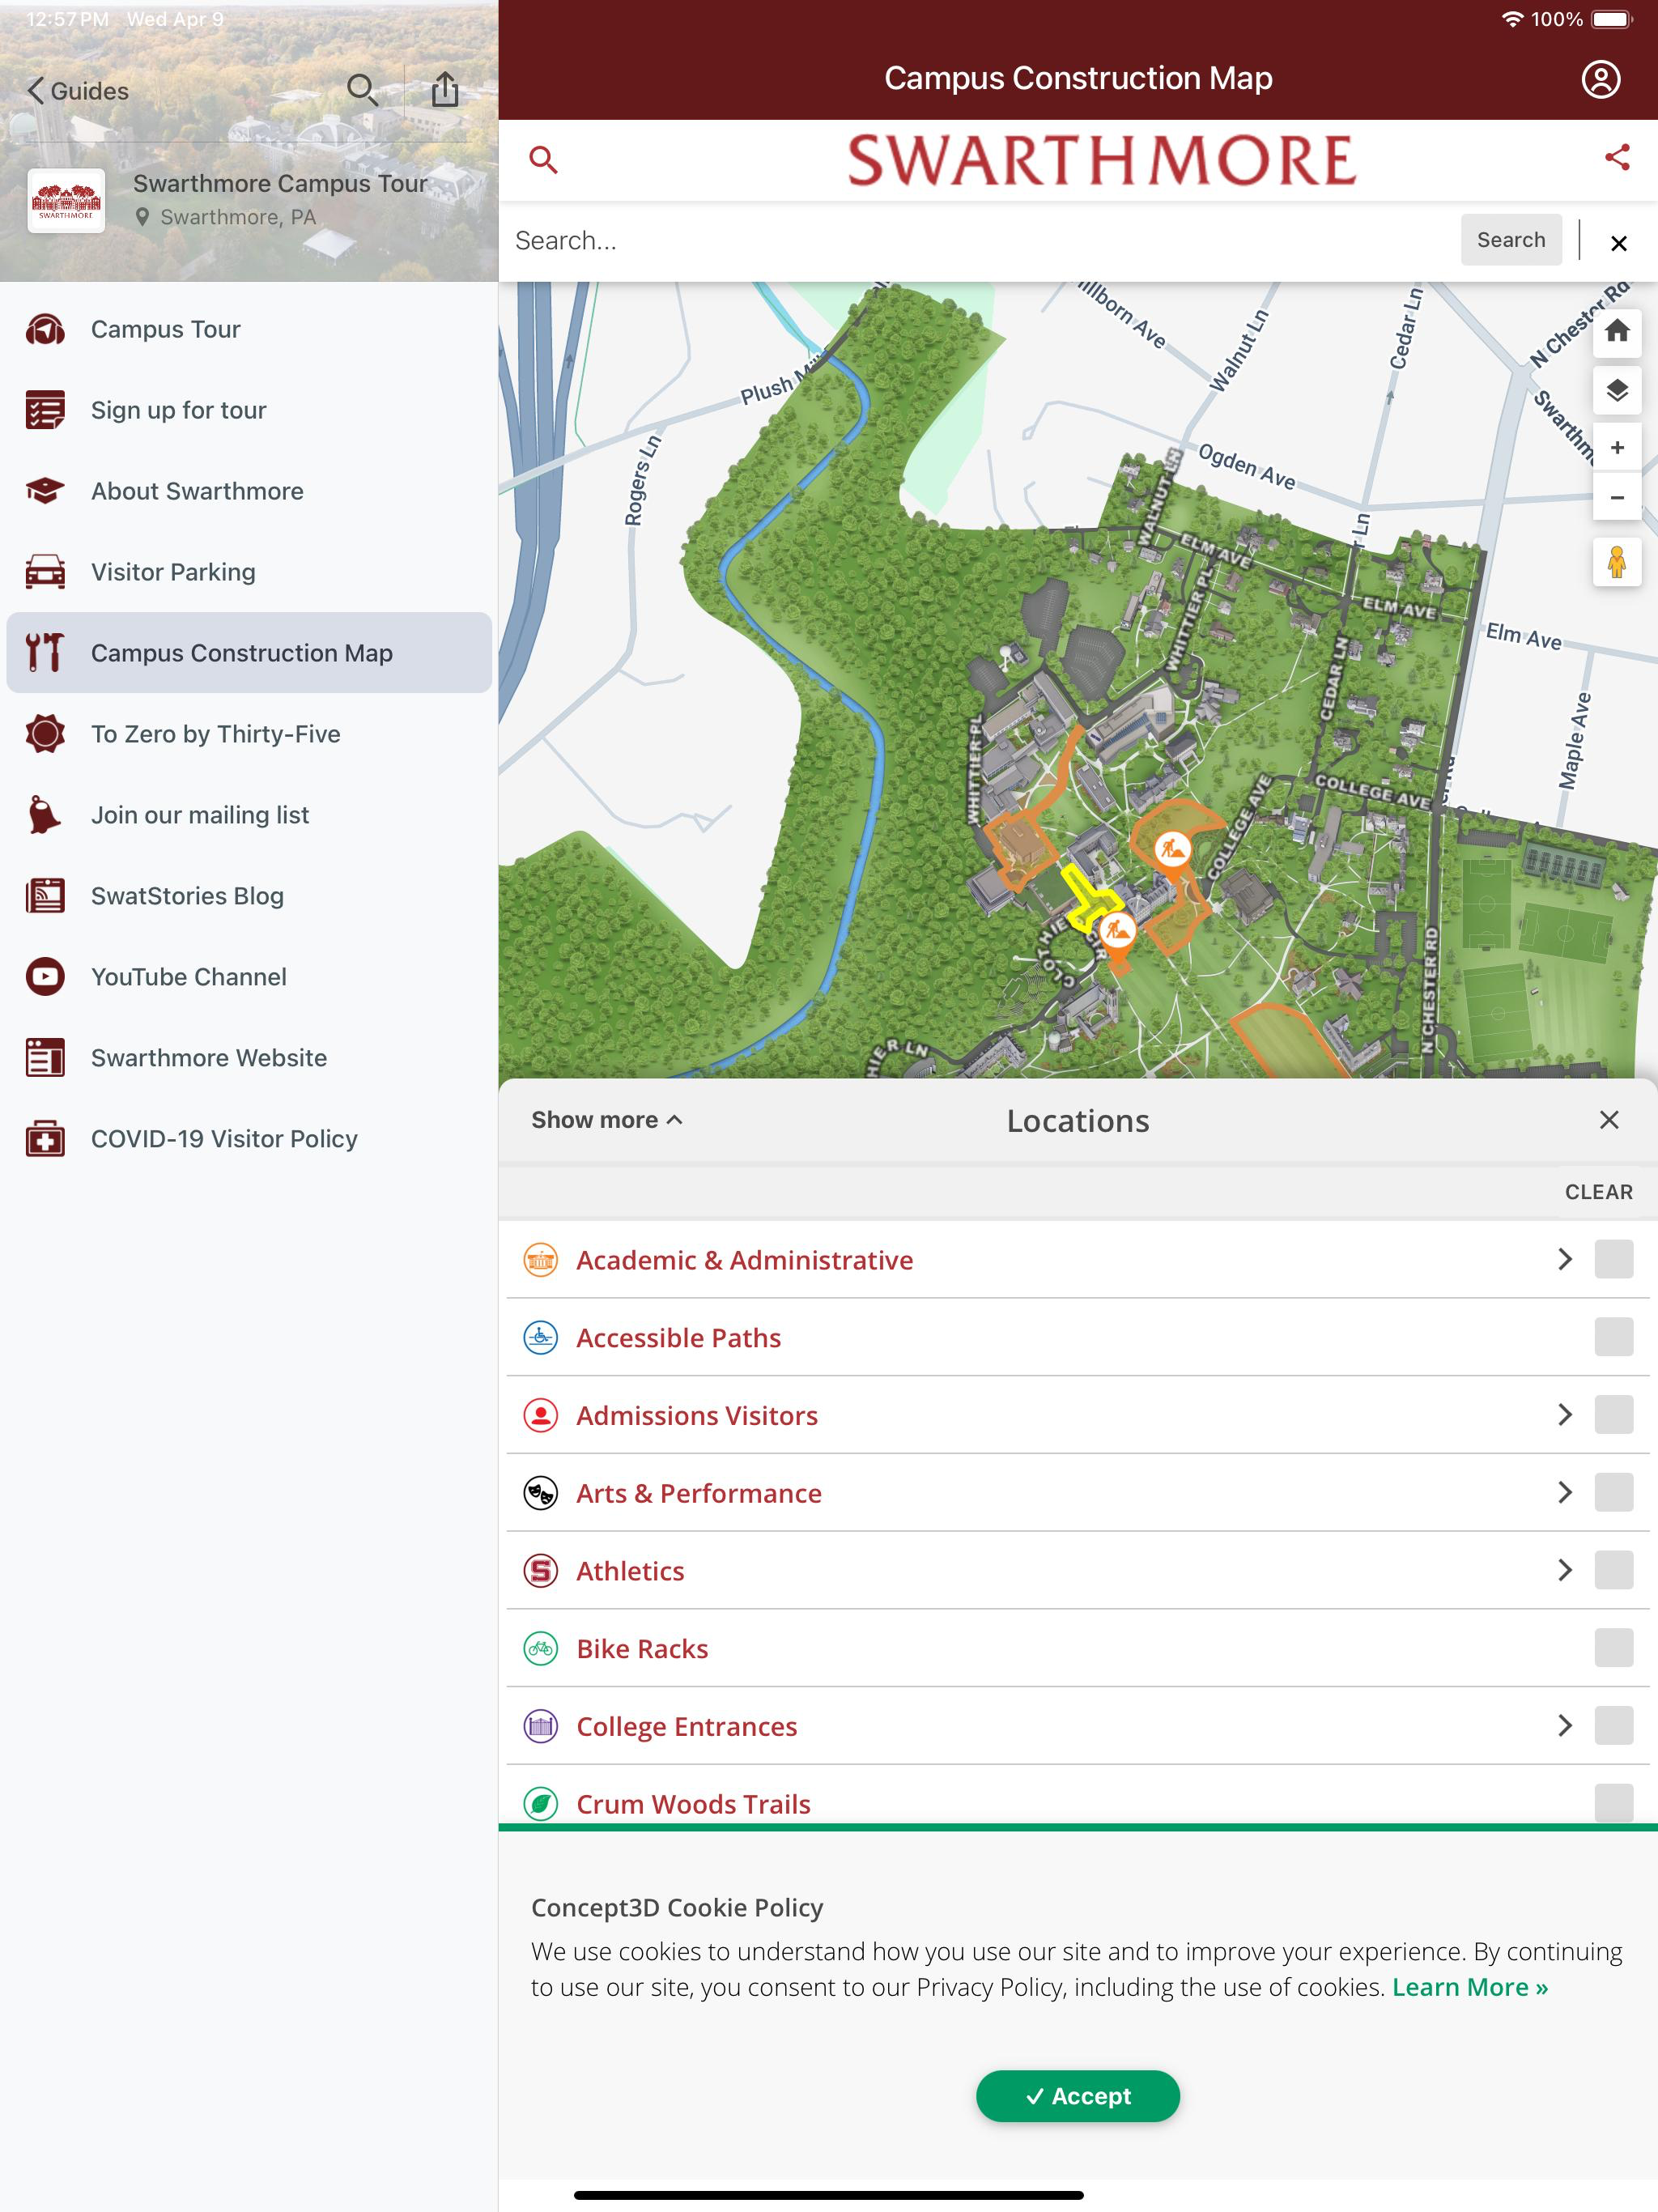
Task: Open the Learn More cookie link
Action: point(1470,1988)
